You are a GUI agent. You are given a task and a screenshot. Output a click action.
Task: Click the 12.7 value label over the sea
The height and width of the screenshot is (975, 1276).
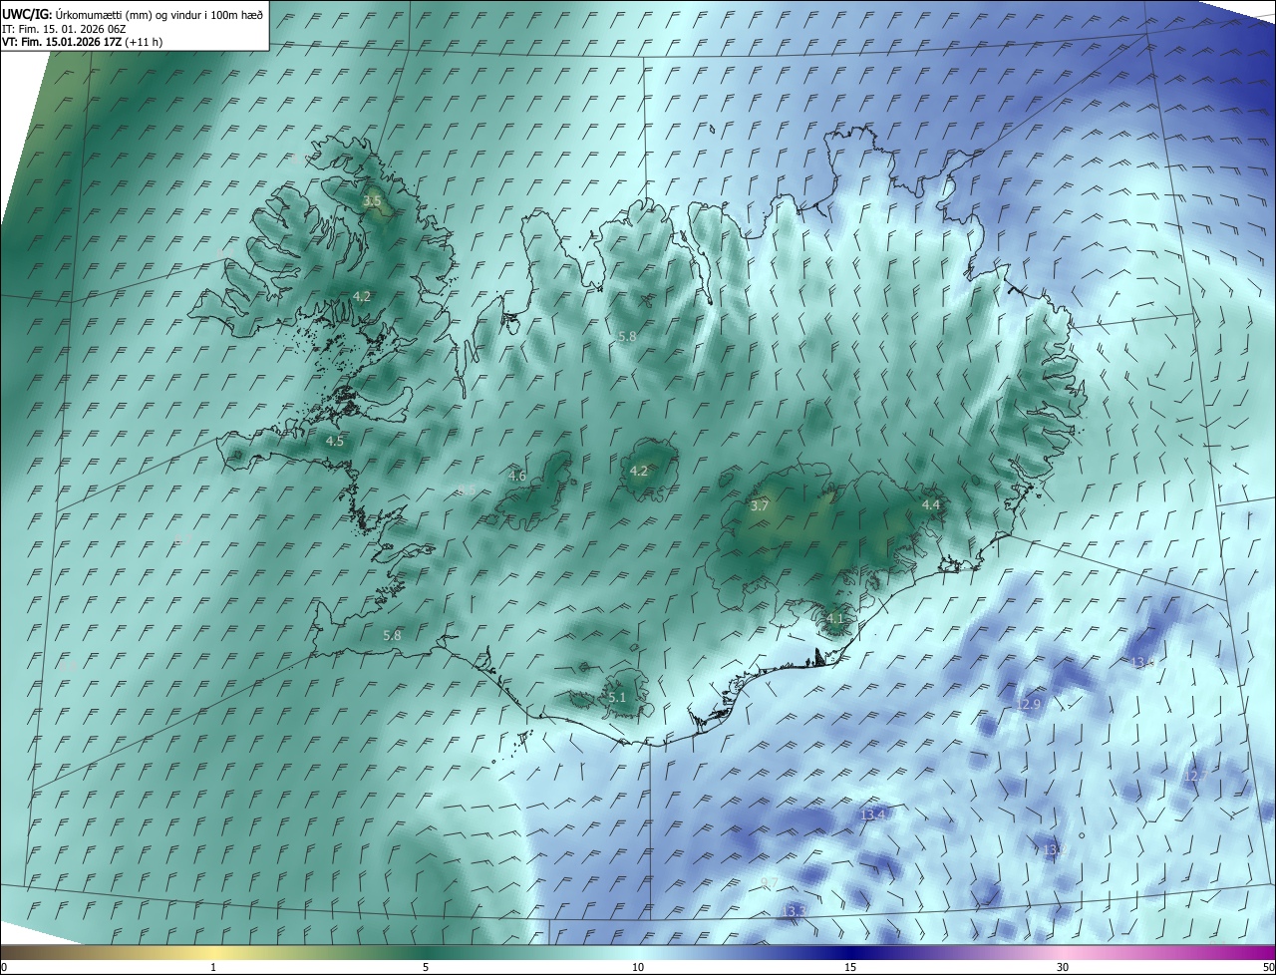pyautogui.click(x=1195, y=776)
